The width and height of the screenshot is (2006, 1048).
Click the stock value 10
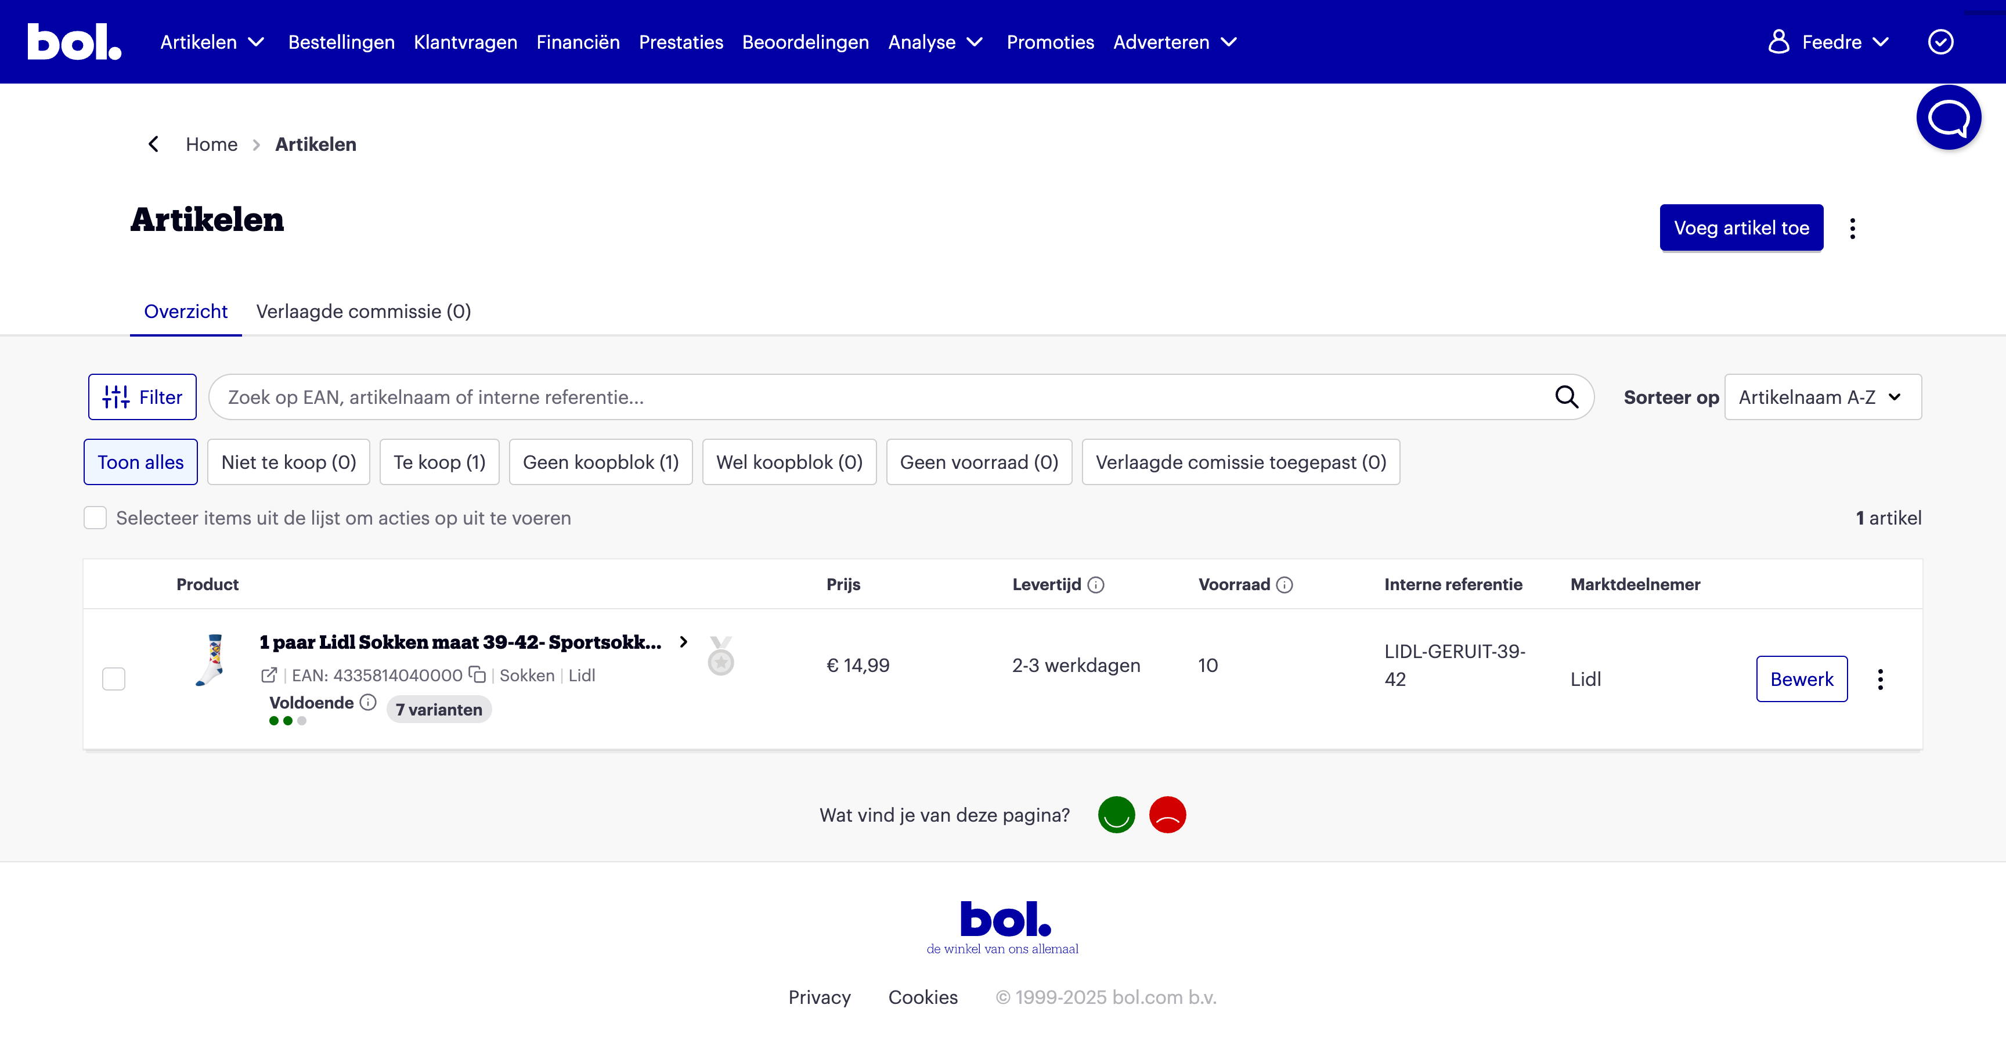[x=1208, y=665]
